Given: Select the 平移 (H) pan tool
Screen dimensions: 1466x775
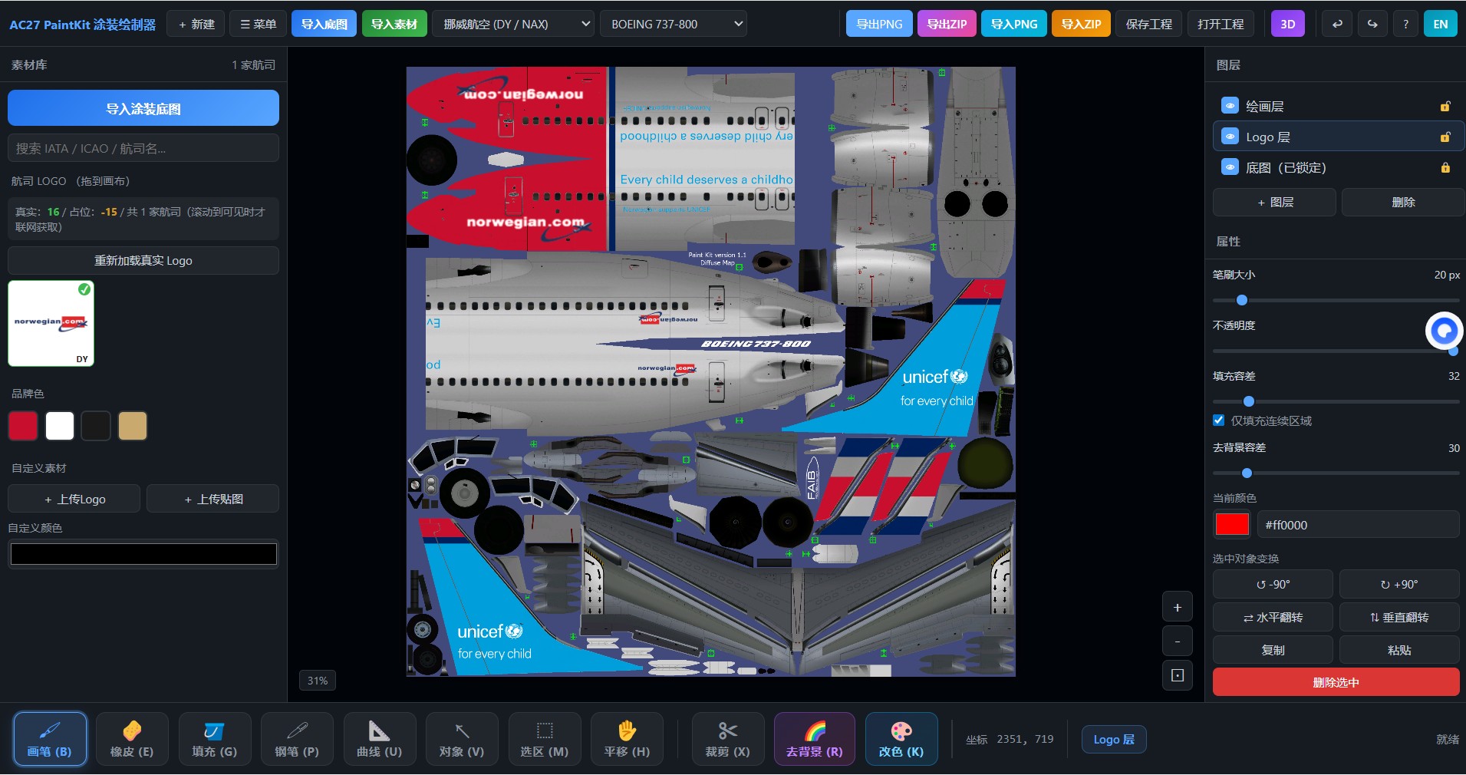Looking at the screenshot, I should click(x=627, y=739).
